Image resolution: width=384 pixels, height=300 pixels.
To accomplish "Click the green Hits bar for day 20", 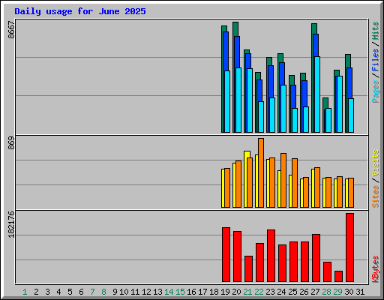I will pyautogui.click(x=235, y=29).
